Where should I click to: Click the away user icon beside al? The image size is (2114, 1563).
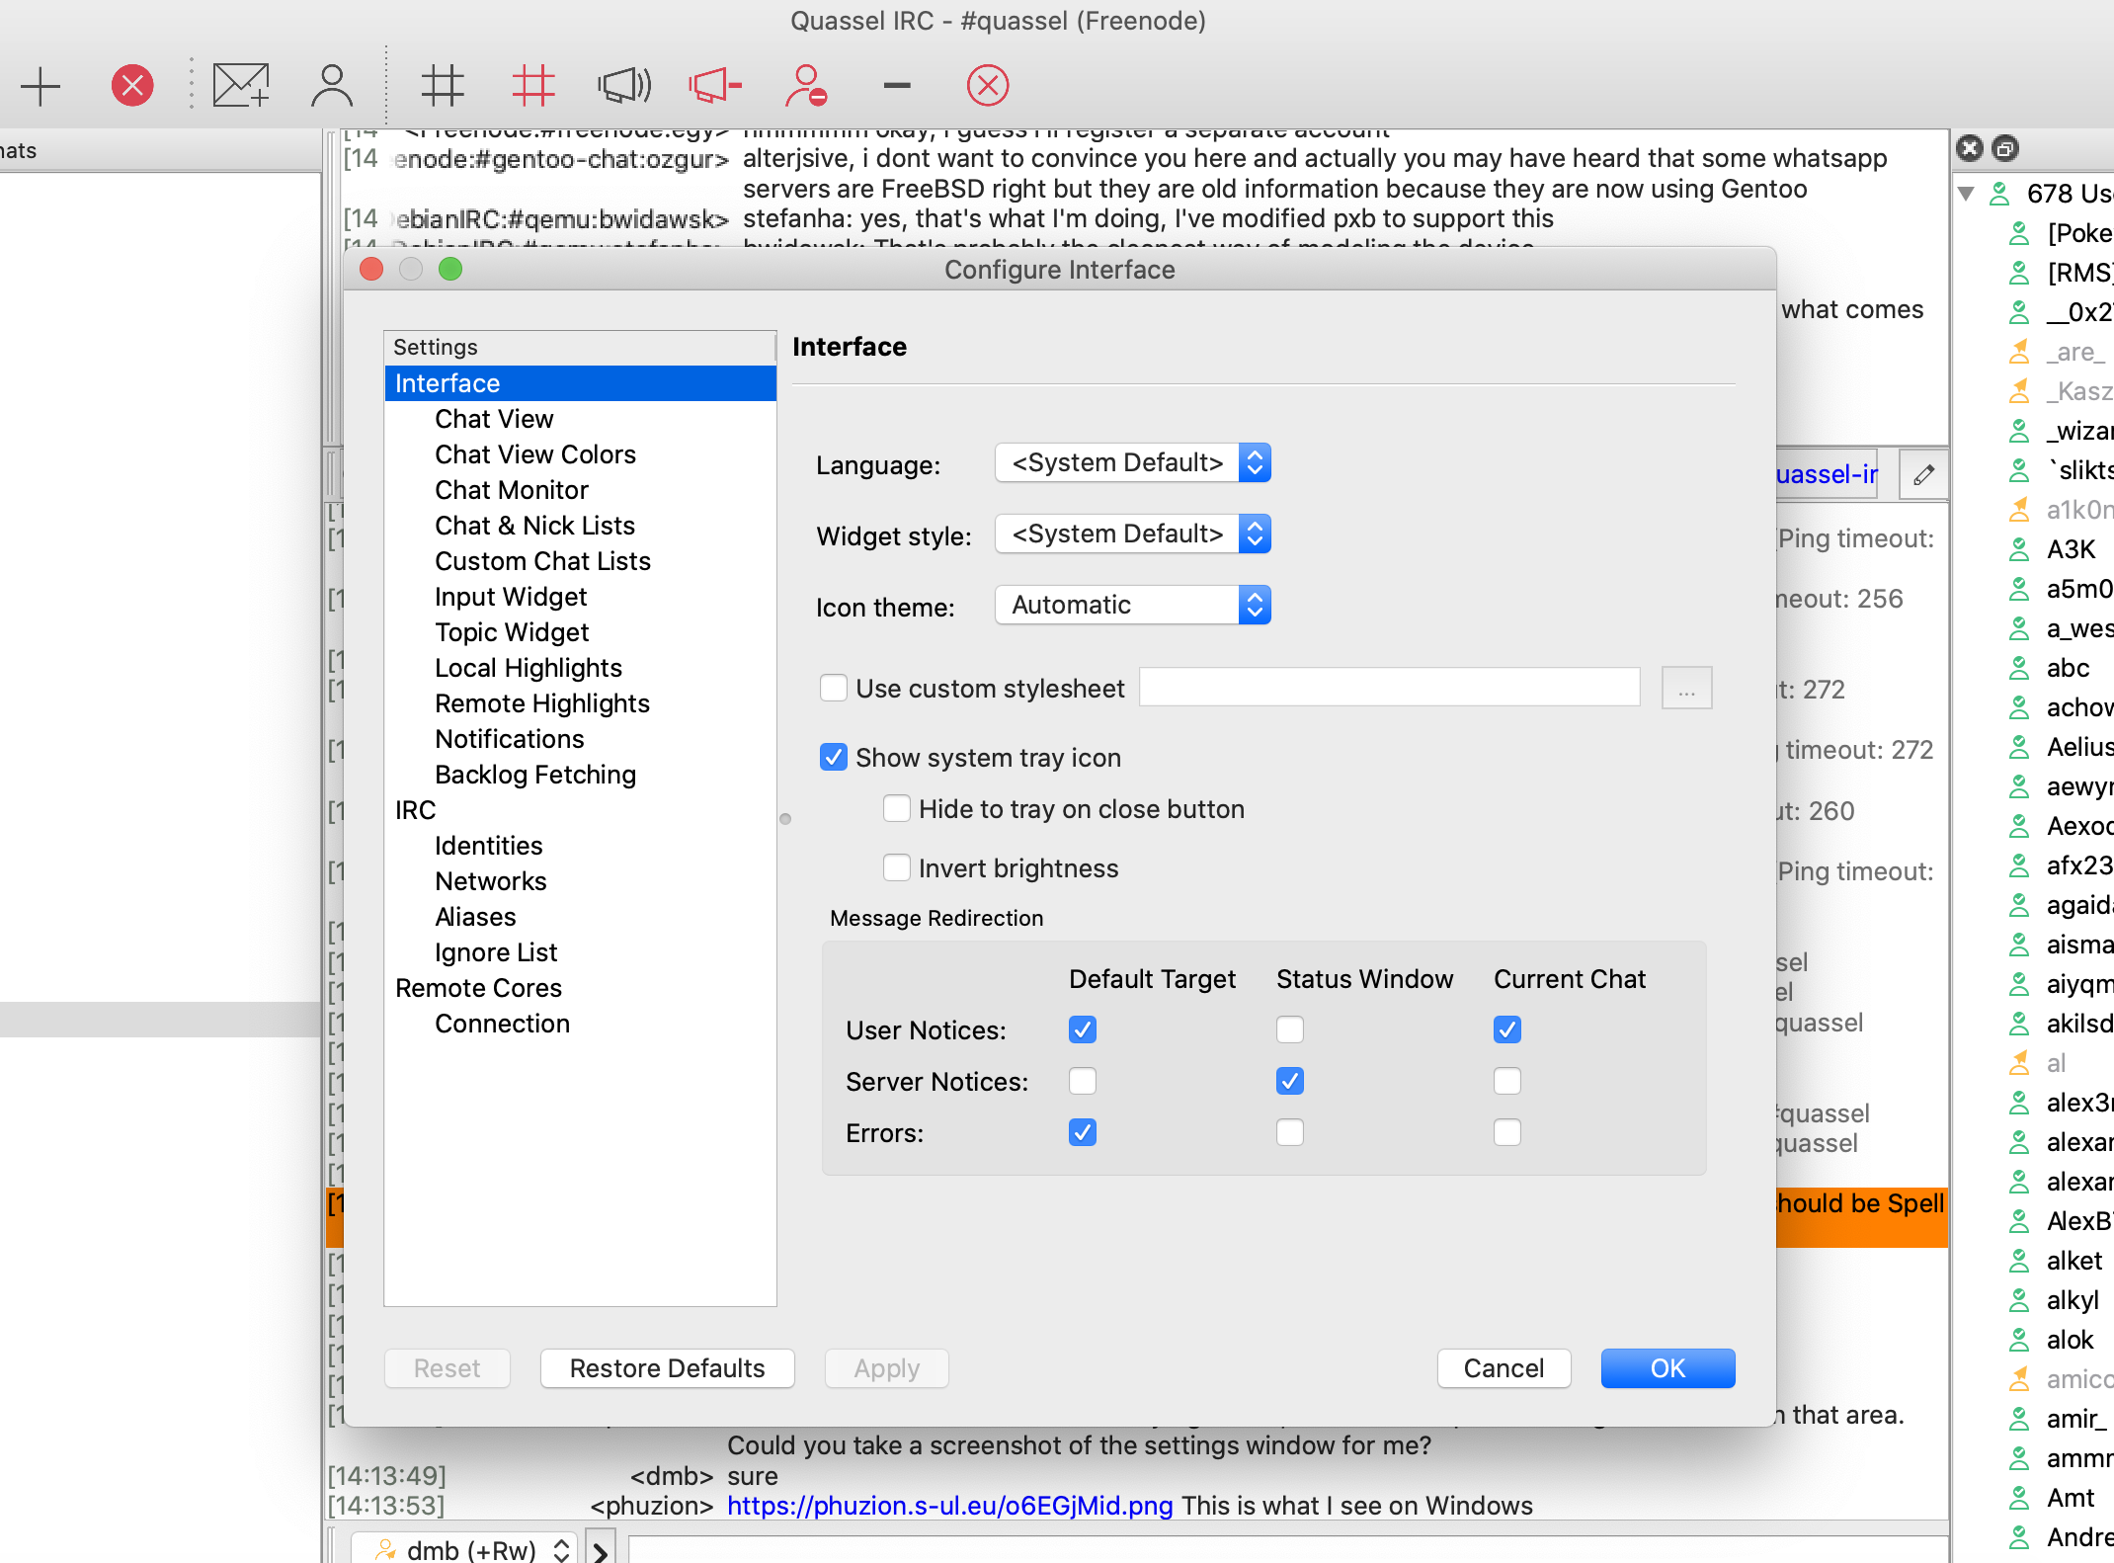coord(2019,1063)
